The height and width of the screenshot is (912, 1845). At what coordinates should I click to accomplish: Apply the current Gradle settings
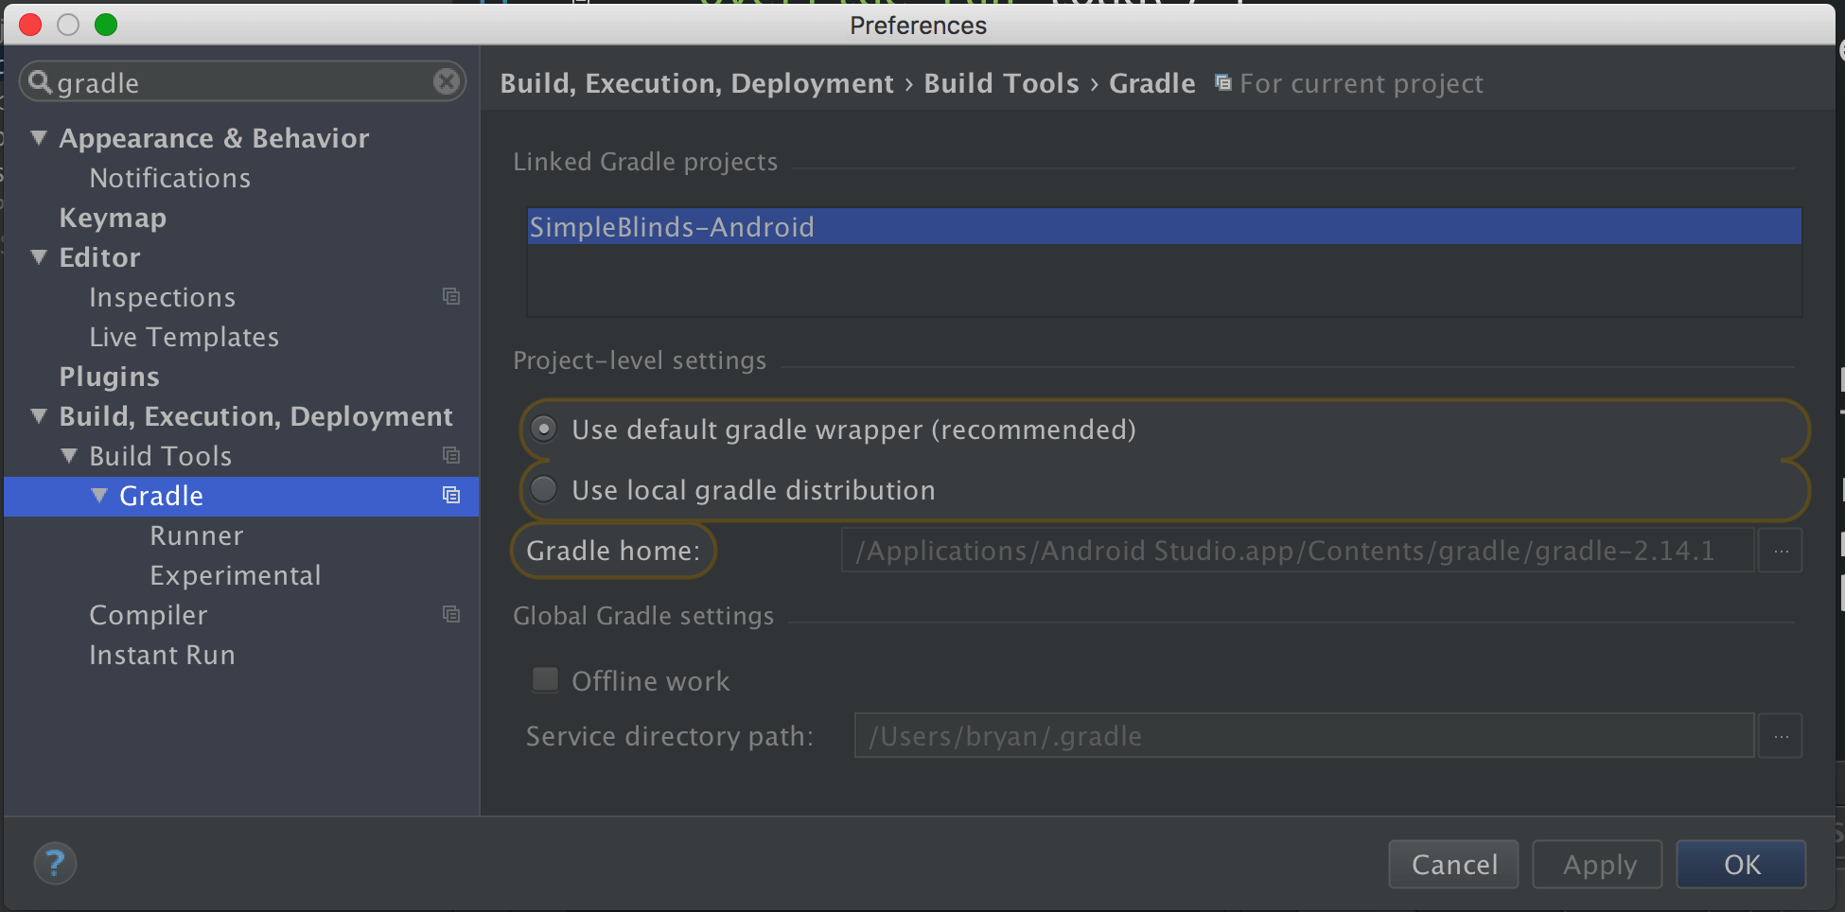[x=1596, y=864]
